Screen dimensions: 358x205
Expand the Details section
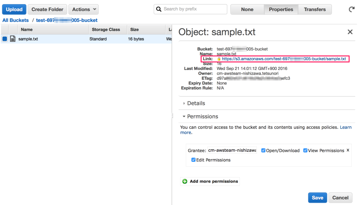coord(194,103)
